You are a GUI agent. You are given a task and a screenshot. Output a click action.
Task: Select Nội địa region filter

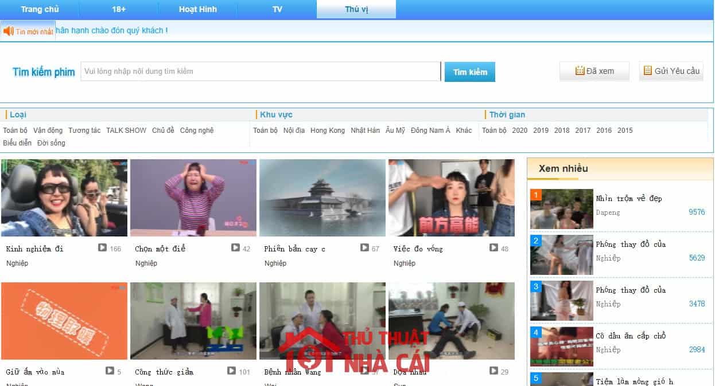coord(294,131)
